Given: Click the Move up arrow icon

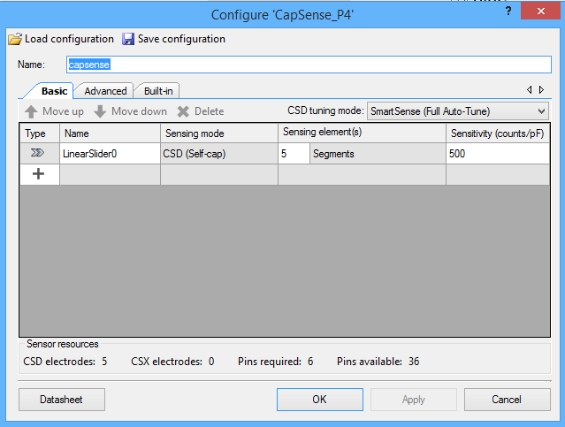Looking at the screenshot, I should click(x=31, y=111).
